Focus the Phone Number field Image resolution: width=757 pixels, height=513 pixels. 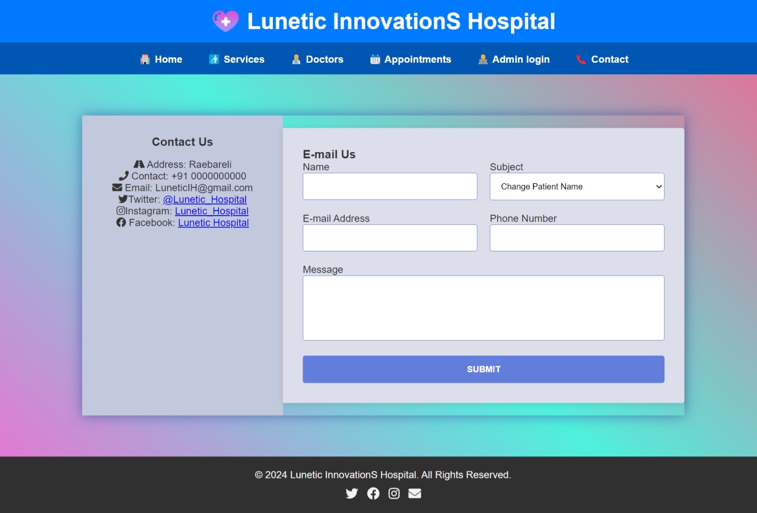(x=577, y=238)
